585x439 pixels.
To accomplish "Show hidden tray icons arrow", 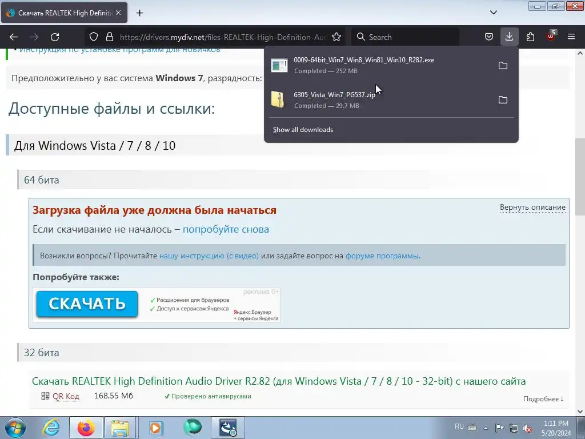I will coord(486,428).
